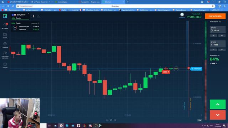228x128 pixels.
Task: Click the green Up trade button
Action: [x=218, y=104]
